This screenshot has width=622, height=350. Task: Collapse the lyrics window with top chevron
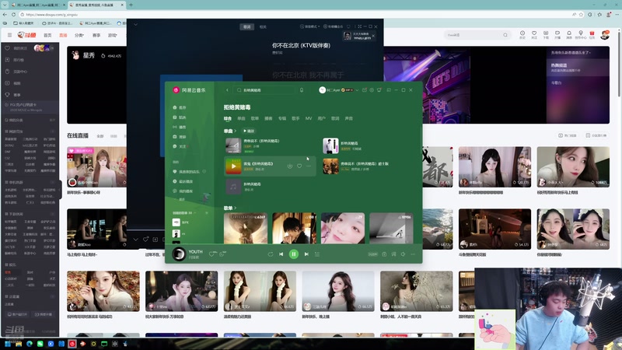135,25
